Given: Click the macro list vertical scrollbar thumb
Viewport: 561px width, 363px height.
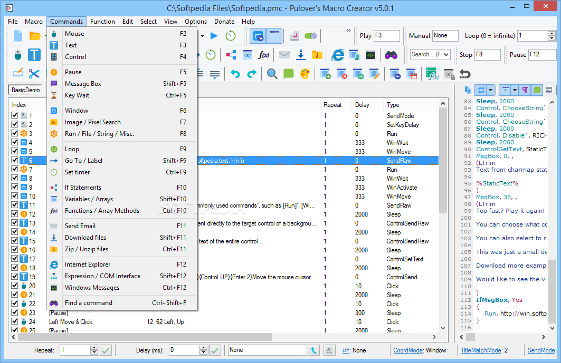Looking at the screenshot, I should pyautogui.click(x=443, y=161).
